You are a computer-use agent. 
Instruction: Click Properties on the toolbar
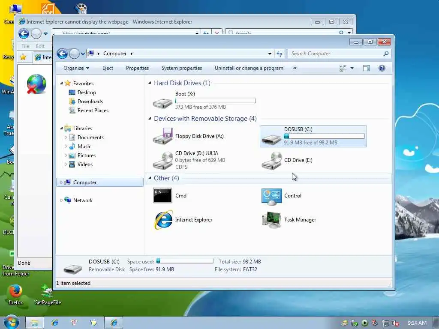(137, 68)
